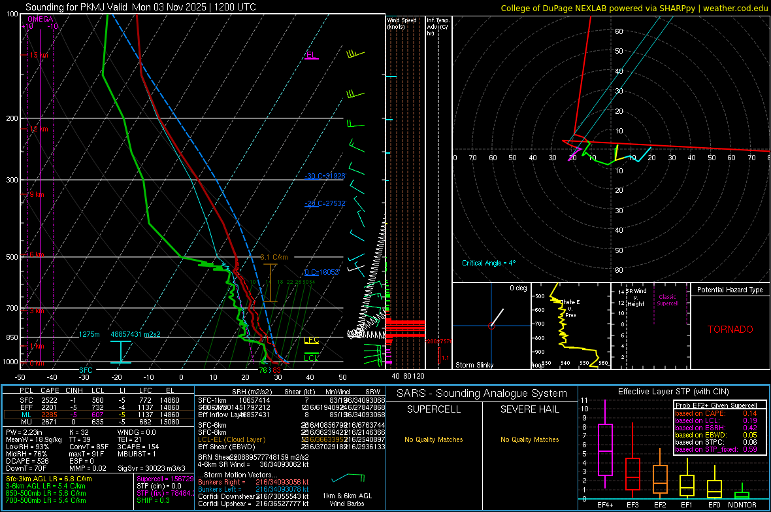Click the Inf. Temp. Adv. panel header
Viewport: 771px width, 512px height.
[x=438, y=27]
